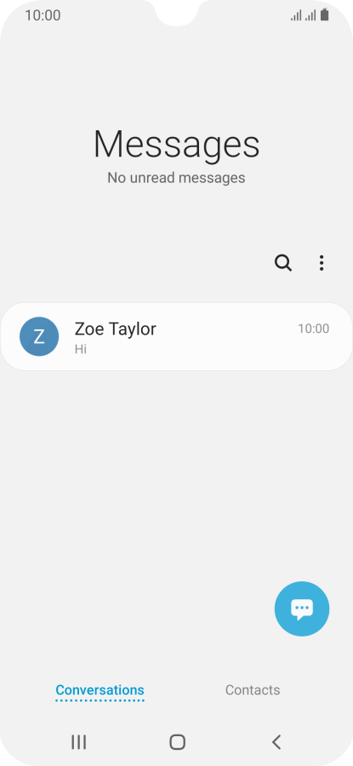Tap the blue compose new message button
The image size is (353, 766).
[302, 609]
